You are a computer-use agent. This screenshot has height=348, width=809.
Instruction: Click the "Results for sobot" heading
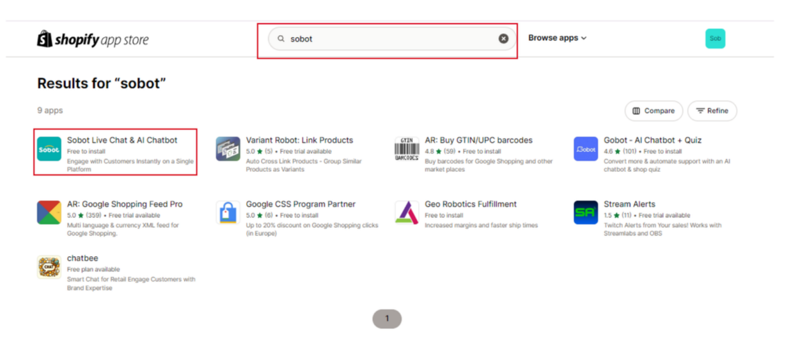pyautogui.click(x=102, y=84)
